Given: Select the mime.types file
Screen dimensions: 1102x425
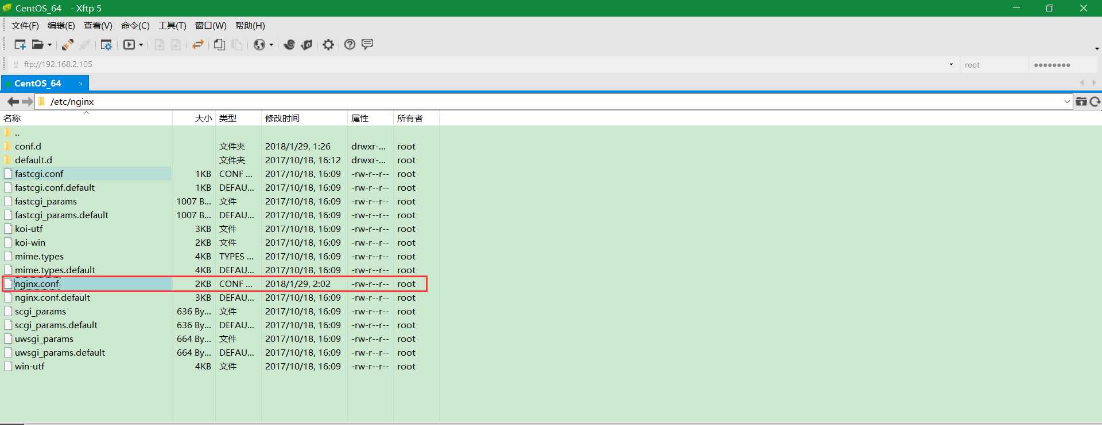Looking at the screenshot, I should pos(39,257).
